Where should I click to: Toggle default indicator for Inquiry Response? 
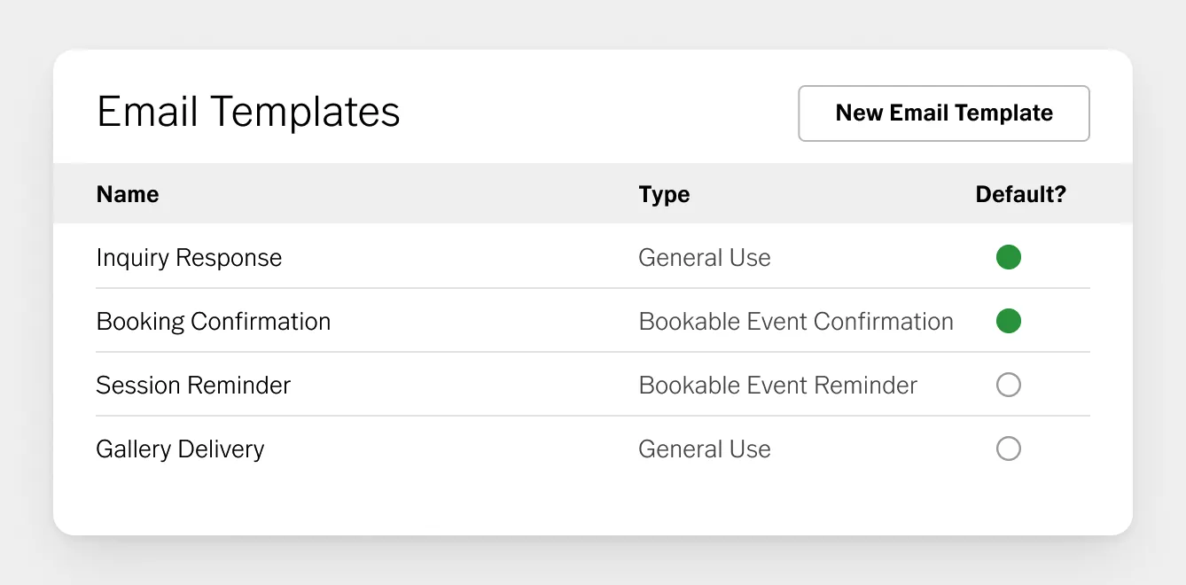pyautogui.click(x=1009, y=258)
